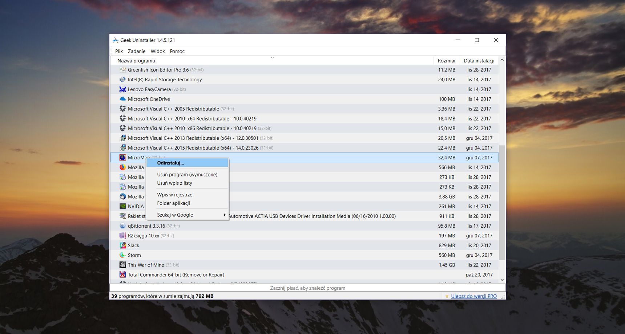The width and height of the screenshot is (625, 334).
Task: Click the Intel Rapid Storage Technology icon
Action: pos(122,80)
